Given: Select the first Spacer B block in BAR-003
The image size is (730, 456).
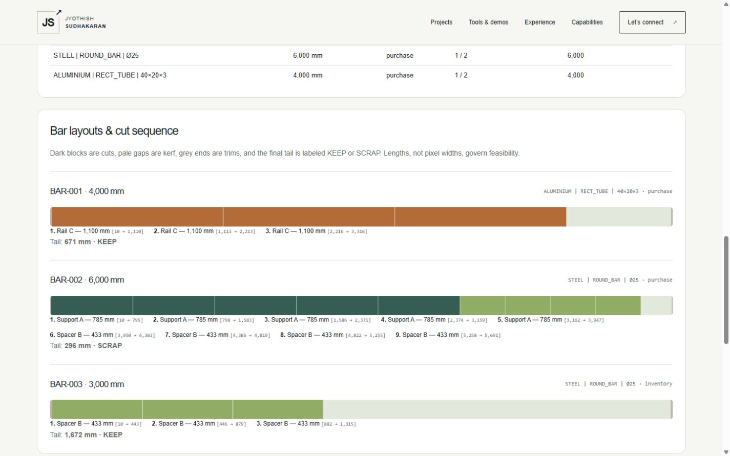Looking at the screenshot, I should (x=97, y=409).
